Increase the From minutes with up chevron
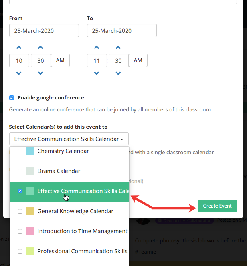 40,48
